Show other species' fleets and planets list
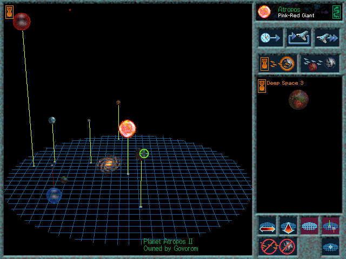This screenshot has width=346, height=259. 320,64
